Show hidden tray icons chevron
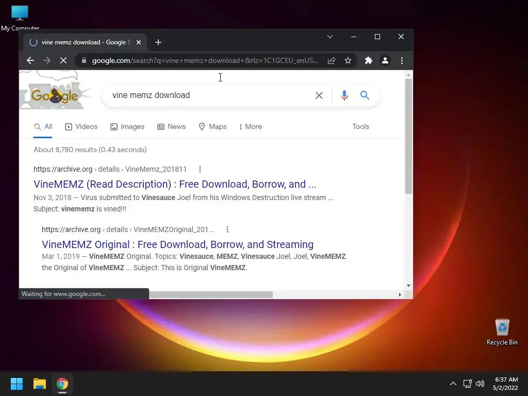The width and height of the screenshot is (528, 396). 453,384
